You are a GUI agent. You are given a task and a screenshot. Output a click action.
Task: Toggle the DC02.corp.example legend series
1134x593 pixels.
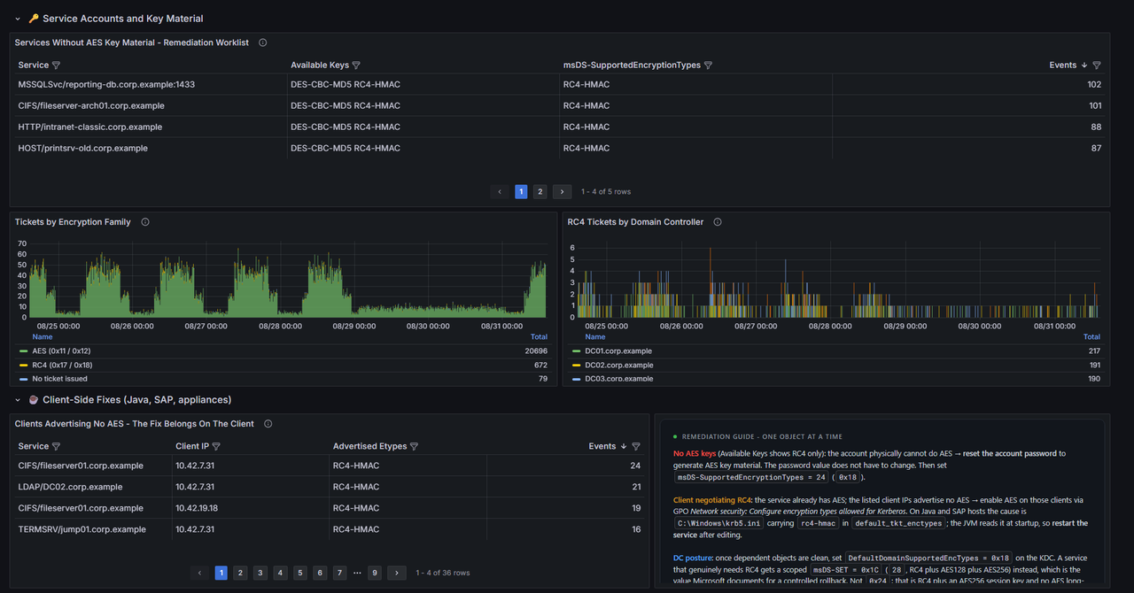tap(619, 365)
